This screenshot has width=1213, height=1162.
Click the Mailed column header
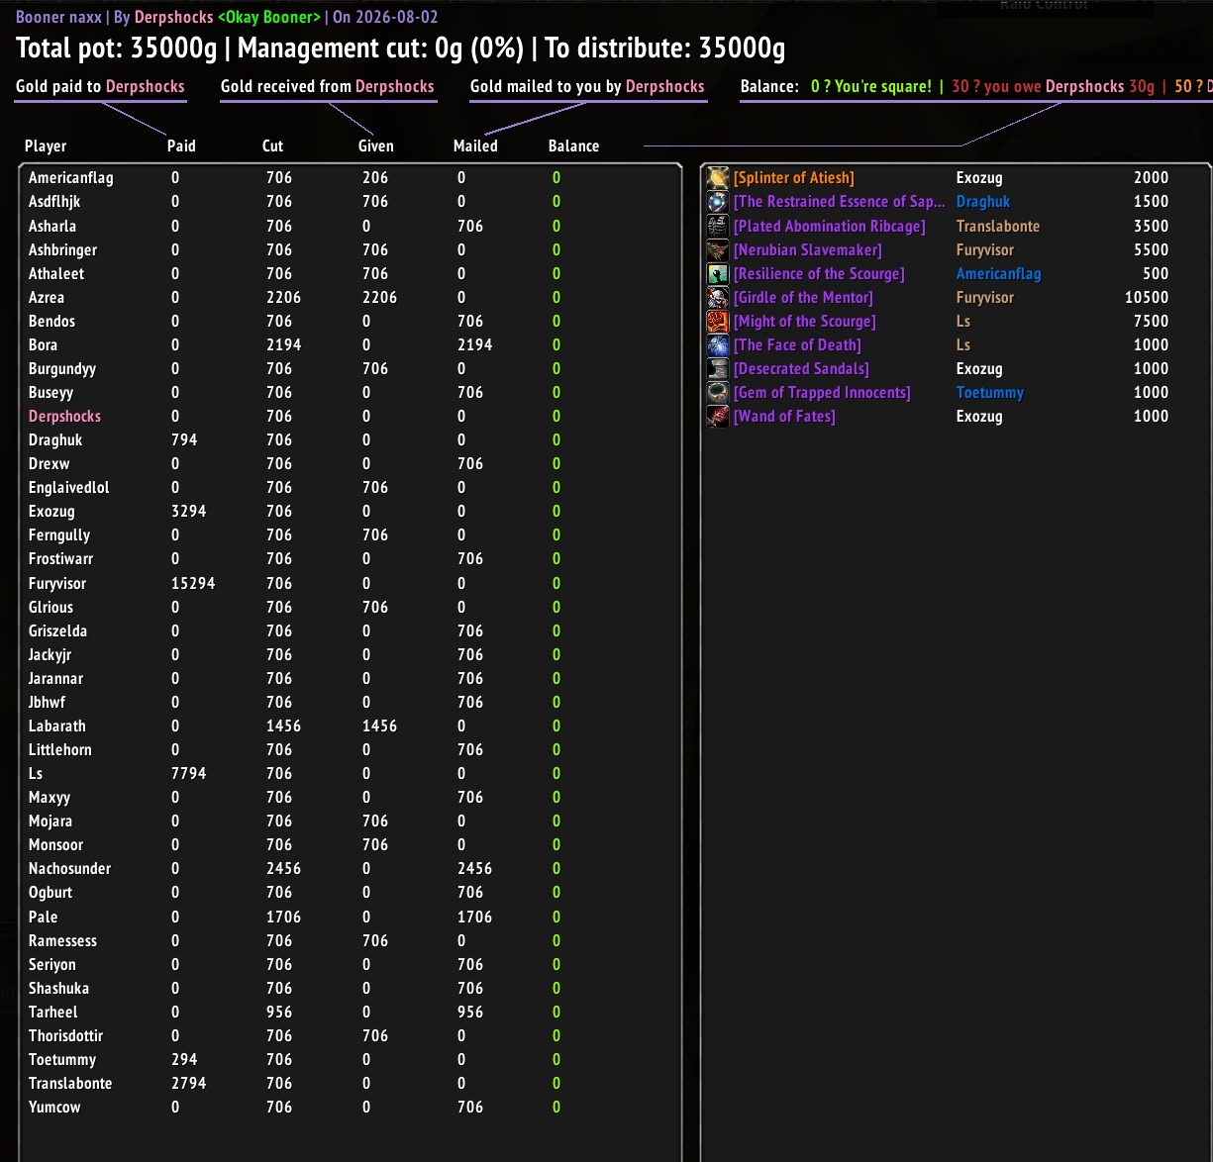[x=475, y=145]
